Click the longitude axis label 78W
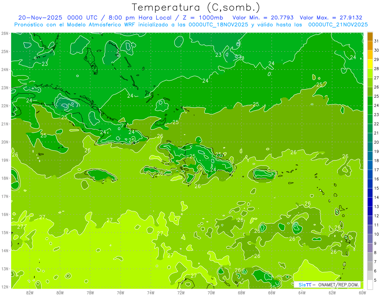The width and height of the screenshot is (385, 297). (x=90, y=292)
